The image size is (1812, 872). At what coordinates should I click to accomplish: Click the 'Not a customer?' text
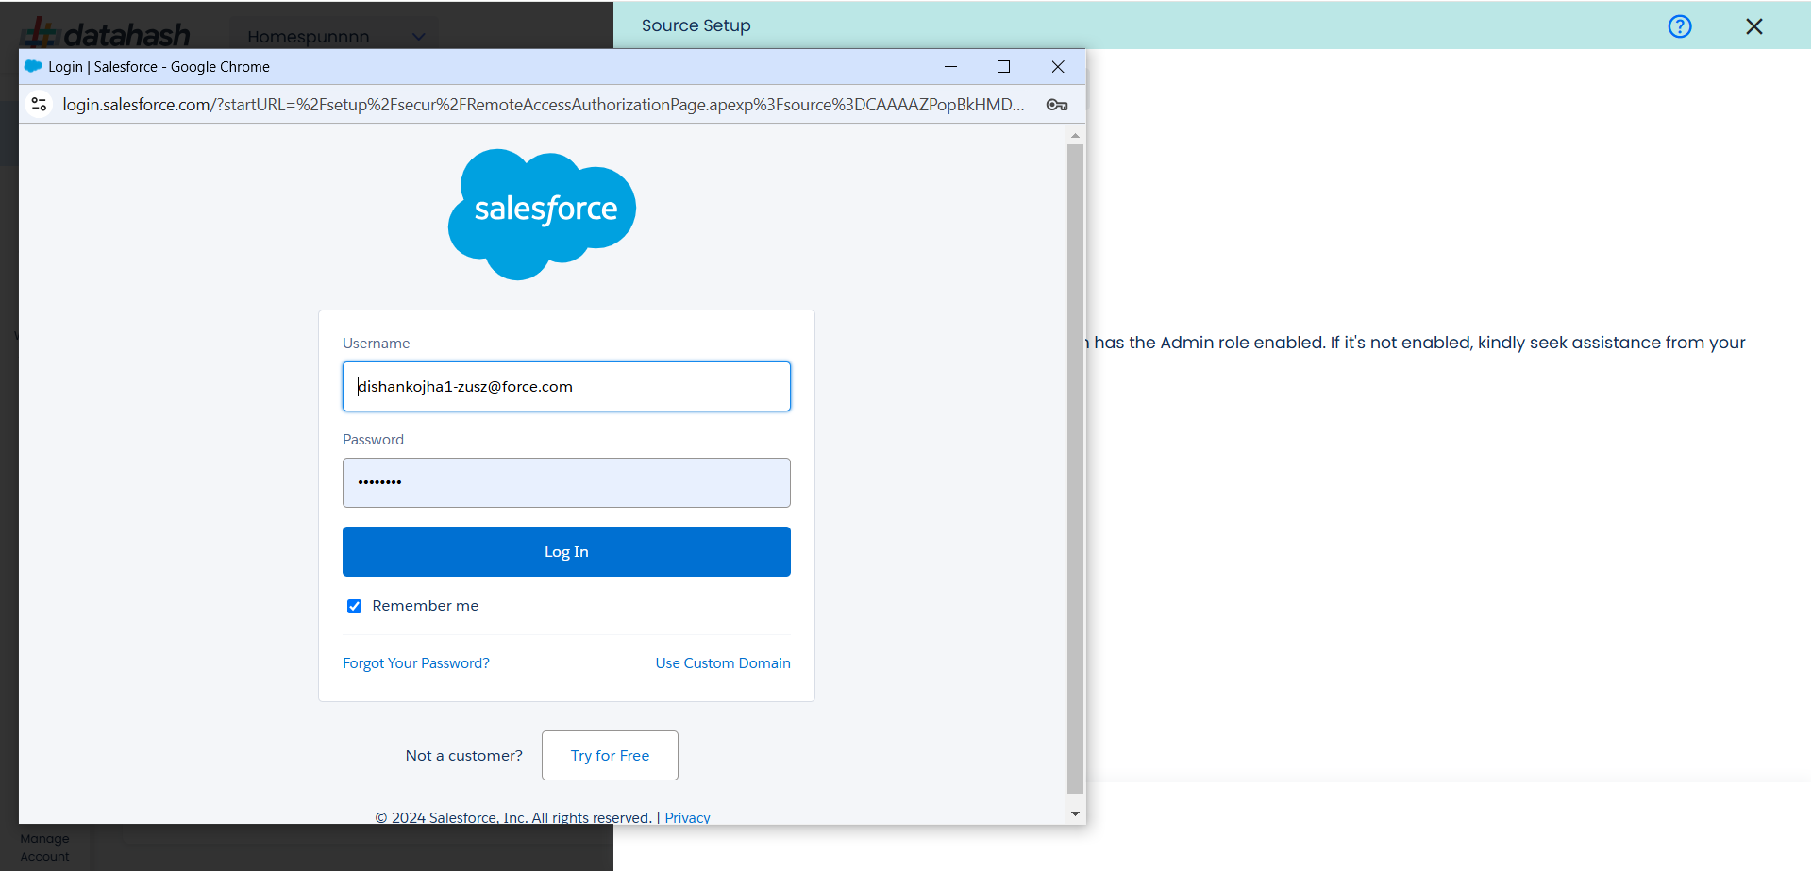pyautogui.click(x=463, y=755)
